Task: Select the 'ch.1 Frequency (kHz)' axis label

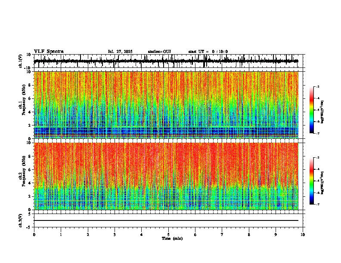Action: [x=23, y=100]
